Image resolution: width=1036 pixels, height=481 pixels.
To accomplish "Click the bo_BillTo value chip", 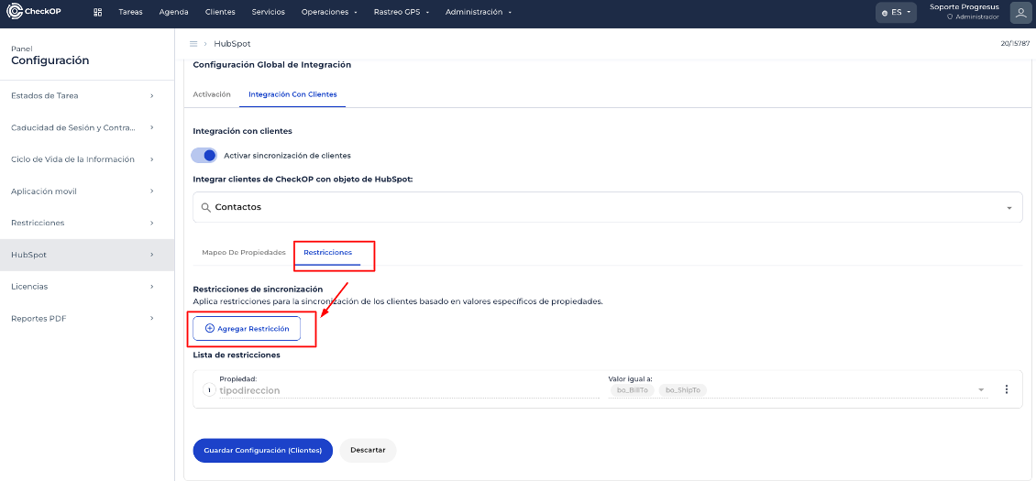I will (x=633, y=390).
